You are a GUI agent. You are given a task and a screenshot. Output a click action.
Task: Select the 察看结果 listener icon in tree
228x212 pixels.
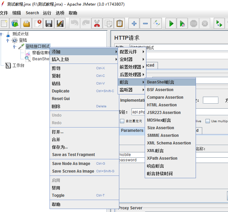pyautogui.click(x=28, y=53)
